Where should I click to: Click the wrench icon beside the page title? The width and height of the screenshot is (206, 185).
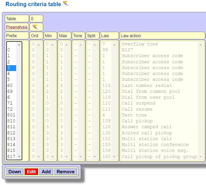[65, 4]
